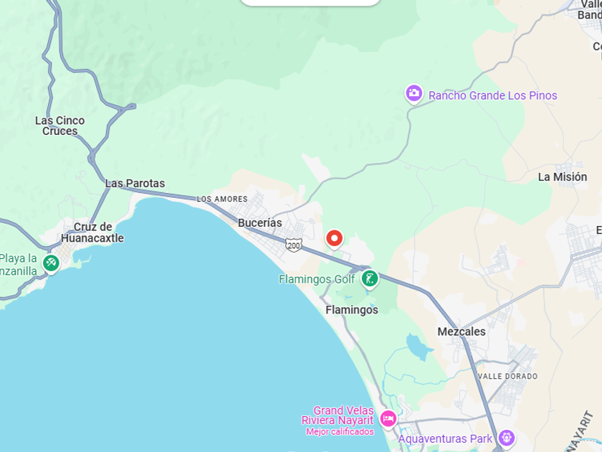Click the red location pin marker
The height and width of the screenshot is (452, 602).
(335, 240)
